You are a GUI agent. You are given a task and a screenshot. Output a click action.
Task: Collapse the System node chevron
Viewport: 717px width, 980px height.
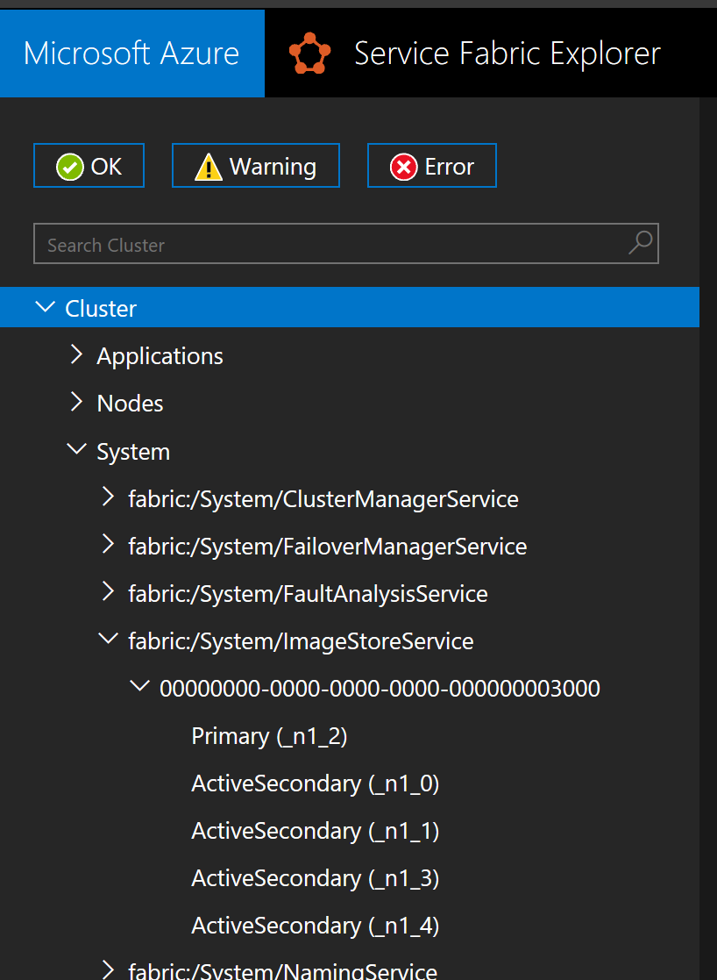tap(77, 450)
